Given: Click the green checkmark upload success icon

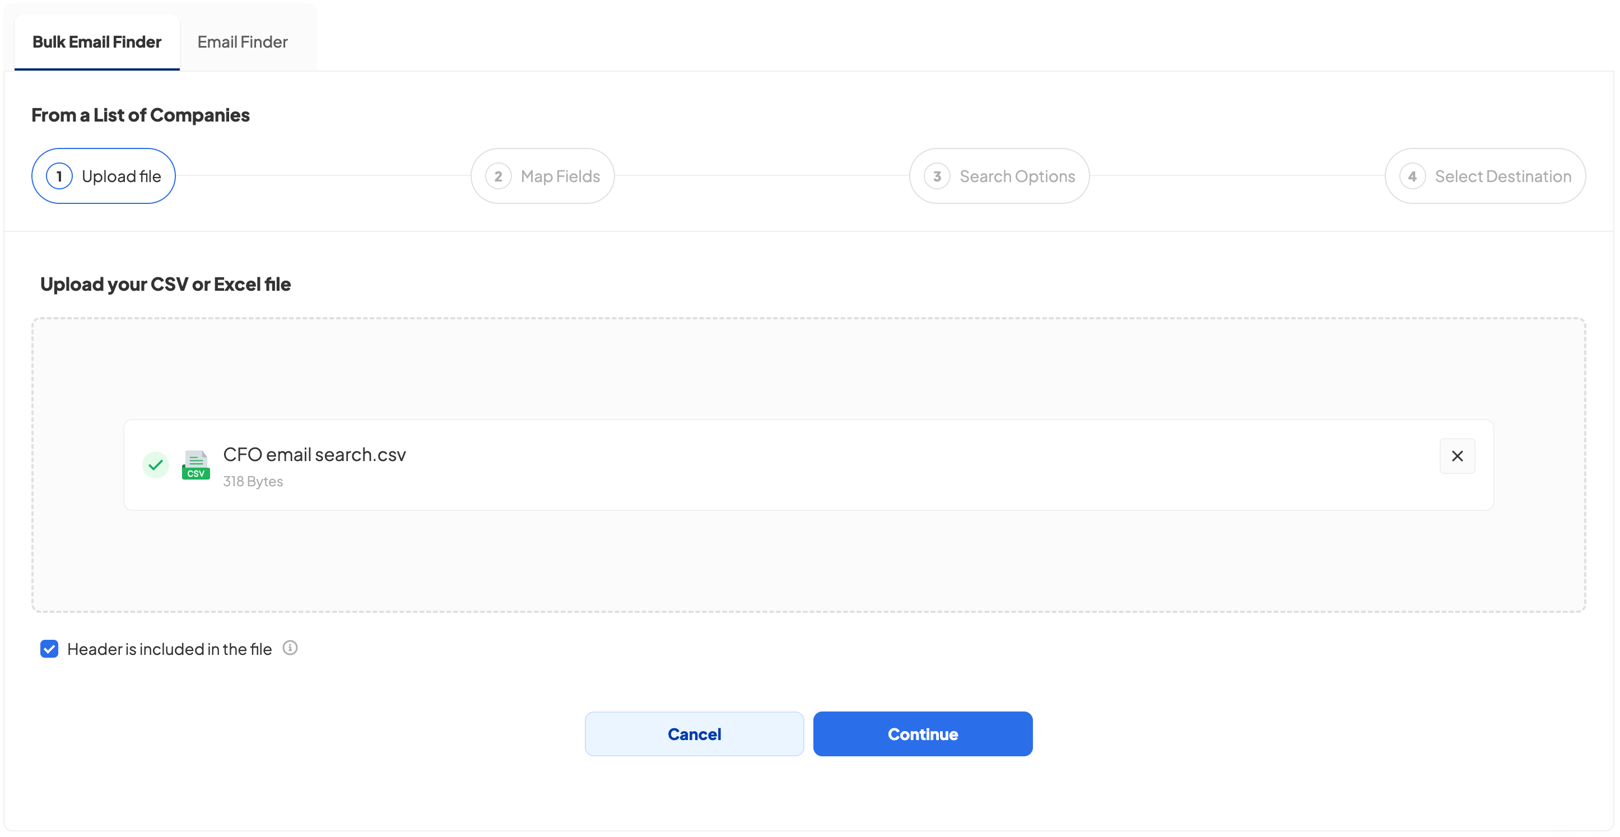Looking at the screenshot, I should click(155, 465).
